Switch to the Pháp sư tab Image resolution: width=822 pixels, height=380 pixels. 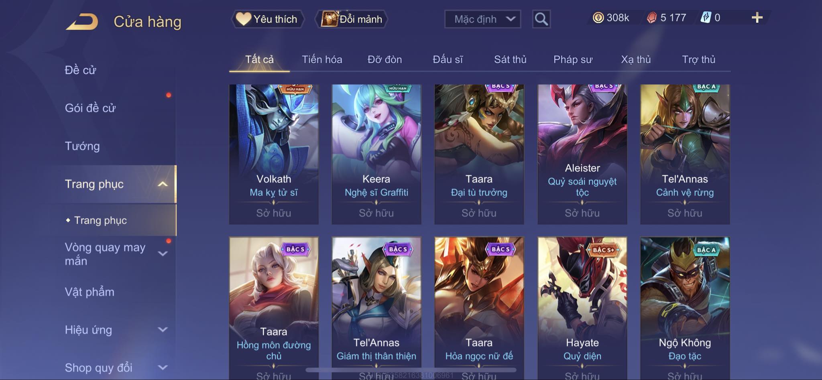click(573, 59)
